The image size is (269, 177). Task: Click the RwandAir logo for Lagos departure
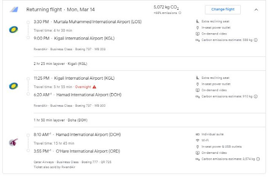pos(13,29)
